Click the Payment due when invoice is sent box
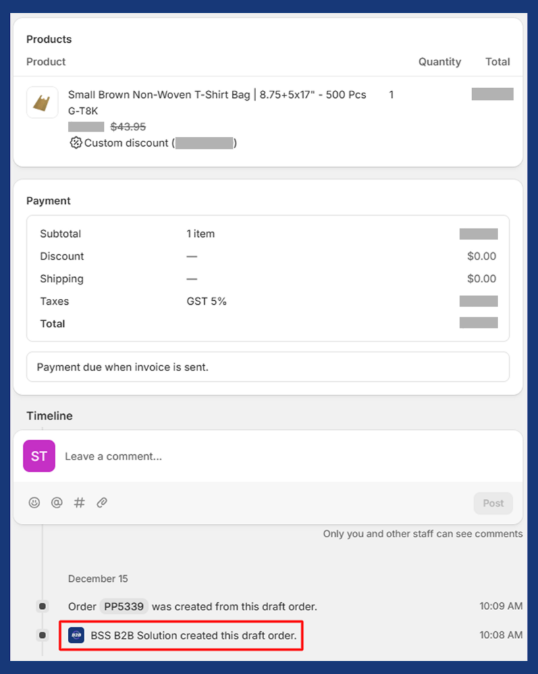Screen dimensions: 538x674 (x=268, y=367)
